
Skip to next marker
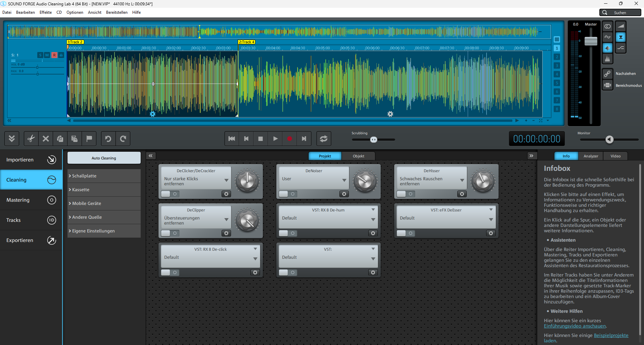coord(304,139)
